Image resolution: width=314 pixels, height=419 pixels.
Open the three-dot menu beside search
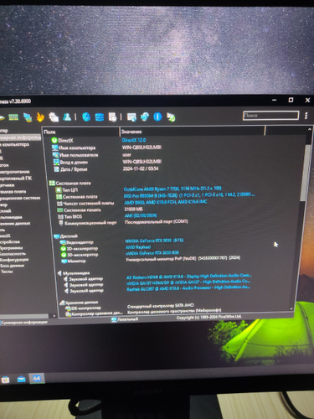306,116
